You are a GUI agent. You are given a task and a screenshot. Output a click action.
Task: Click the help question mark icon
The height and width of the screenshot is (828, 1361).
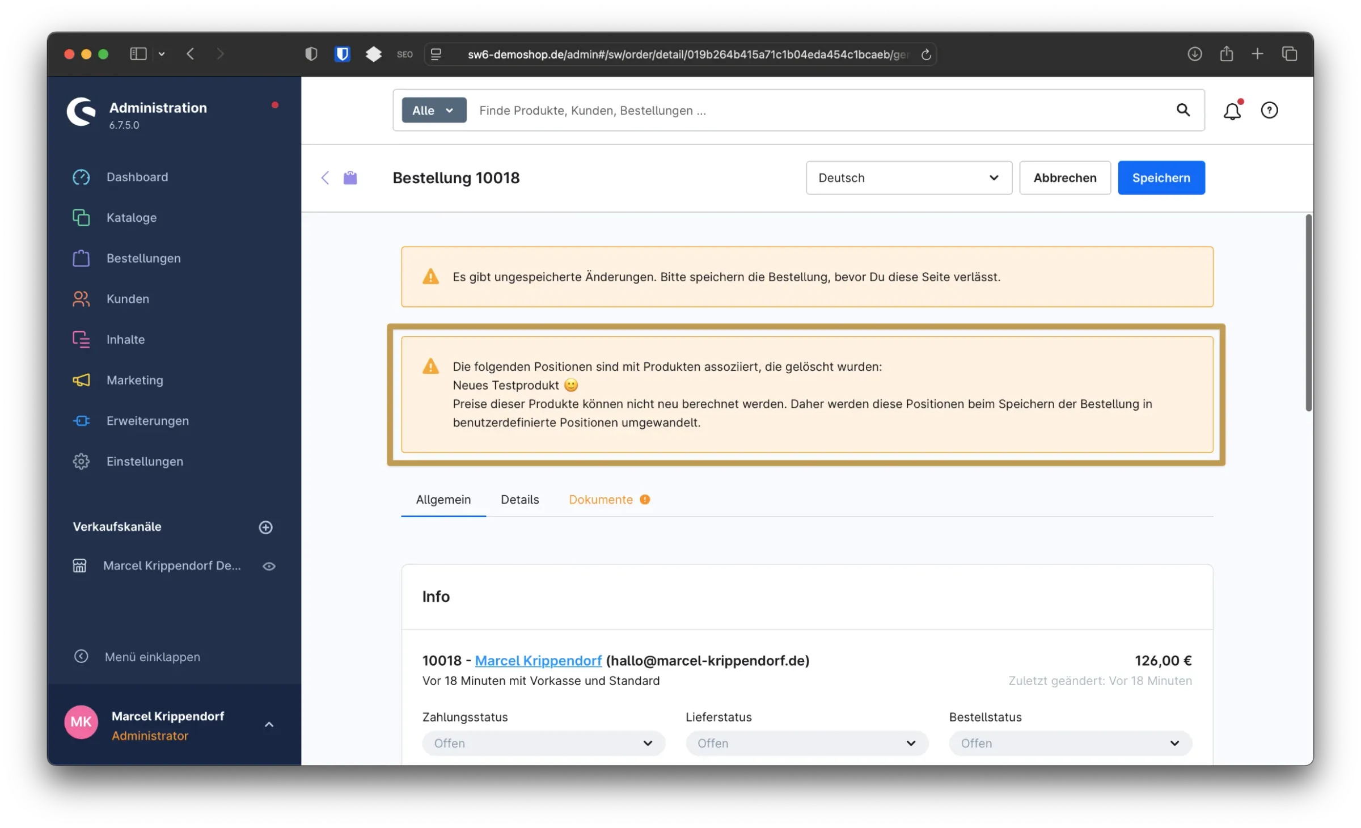1269,110
